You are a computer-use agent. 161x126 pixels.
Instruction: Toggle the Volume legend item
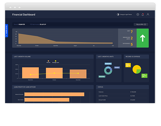(48, 62)
